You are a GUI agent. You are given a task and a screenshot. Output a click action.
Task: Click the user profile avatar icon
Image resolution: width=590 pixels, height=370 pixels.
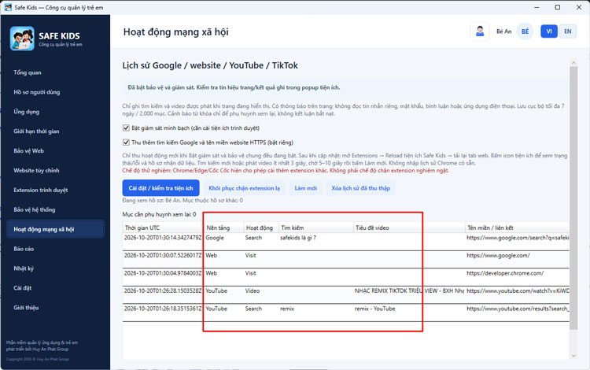(479, 31)
